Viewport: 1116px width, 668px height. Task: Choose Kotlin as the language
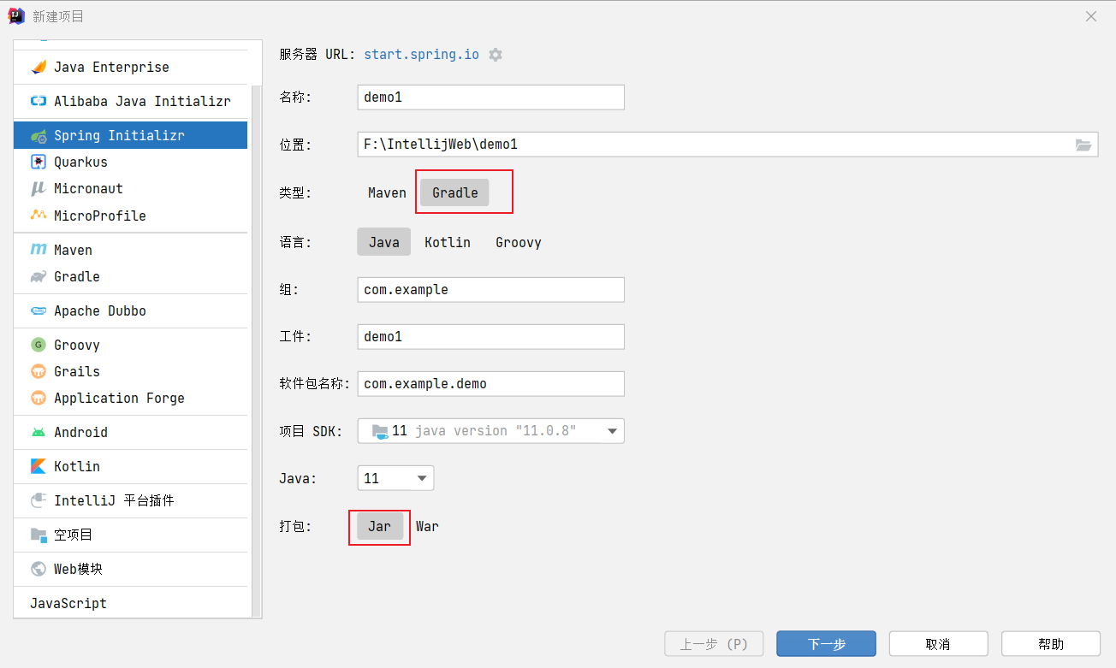(x=448, y=242)
